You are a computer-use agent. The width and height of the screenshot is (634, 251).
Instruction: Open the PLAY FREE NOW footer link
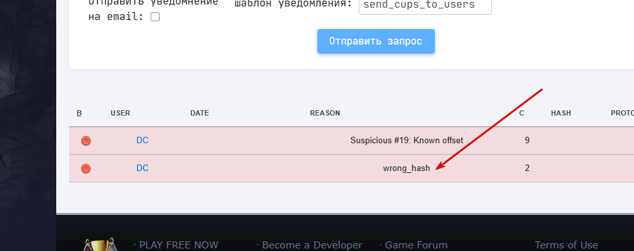coord(176,245)
